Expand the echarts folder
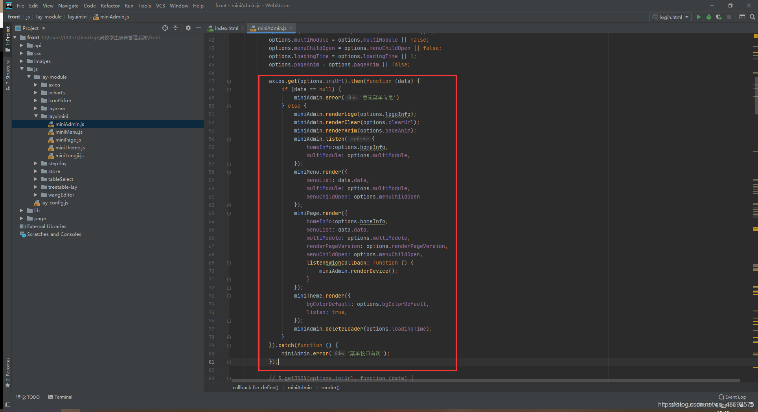The width and height of the screenshot is (758, 412). 36,92
